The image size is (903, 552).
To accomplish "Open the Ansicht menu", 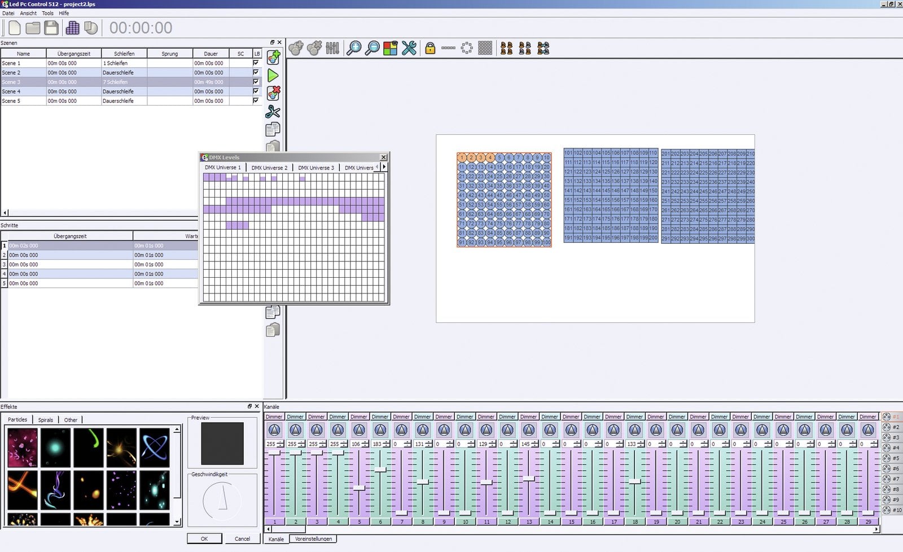I will click(28, 13).
